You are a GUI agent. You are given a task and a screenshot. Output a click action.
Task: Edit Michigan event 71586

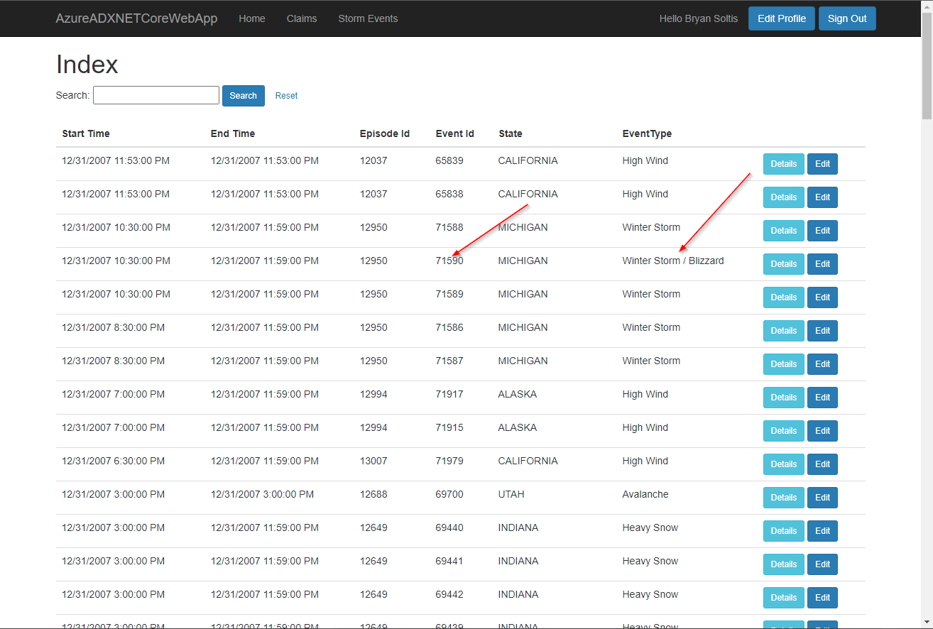pos(822,331)
